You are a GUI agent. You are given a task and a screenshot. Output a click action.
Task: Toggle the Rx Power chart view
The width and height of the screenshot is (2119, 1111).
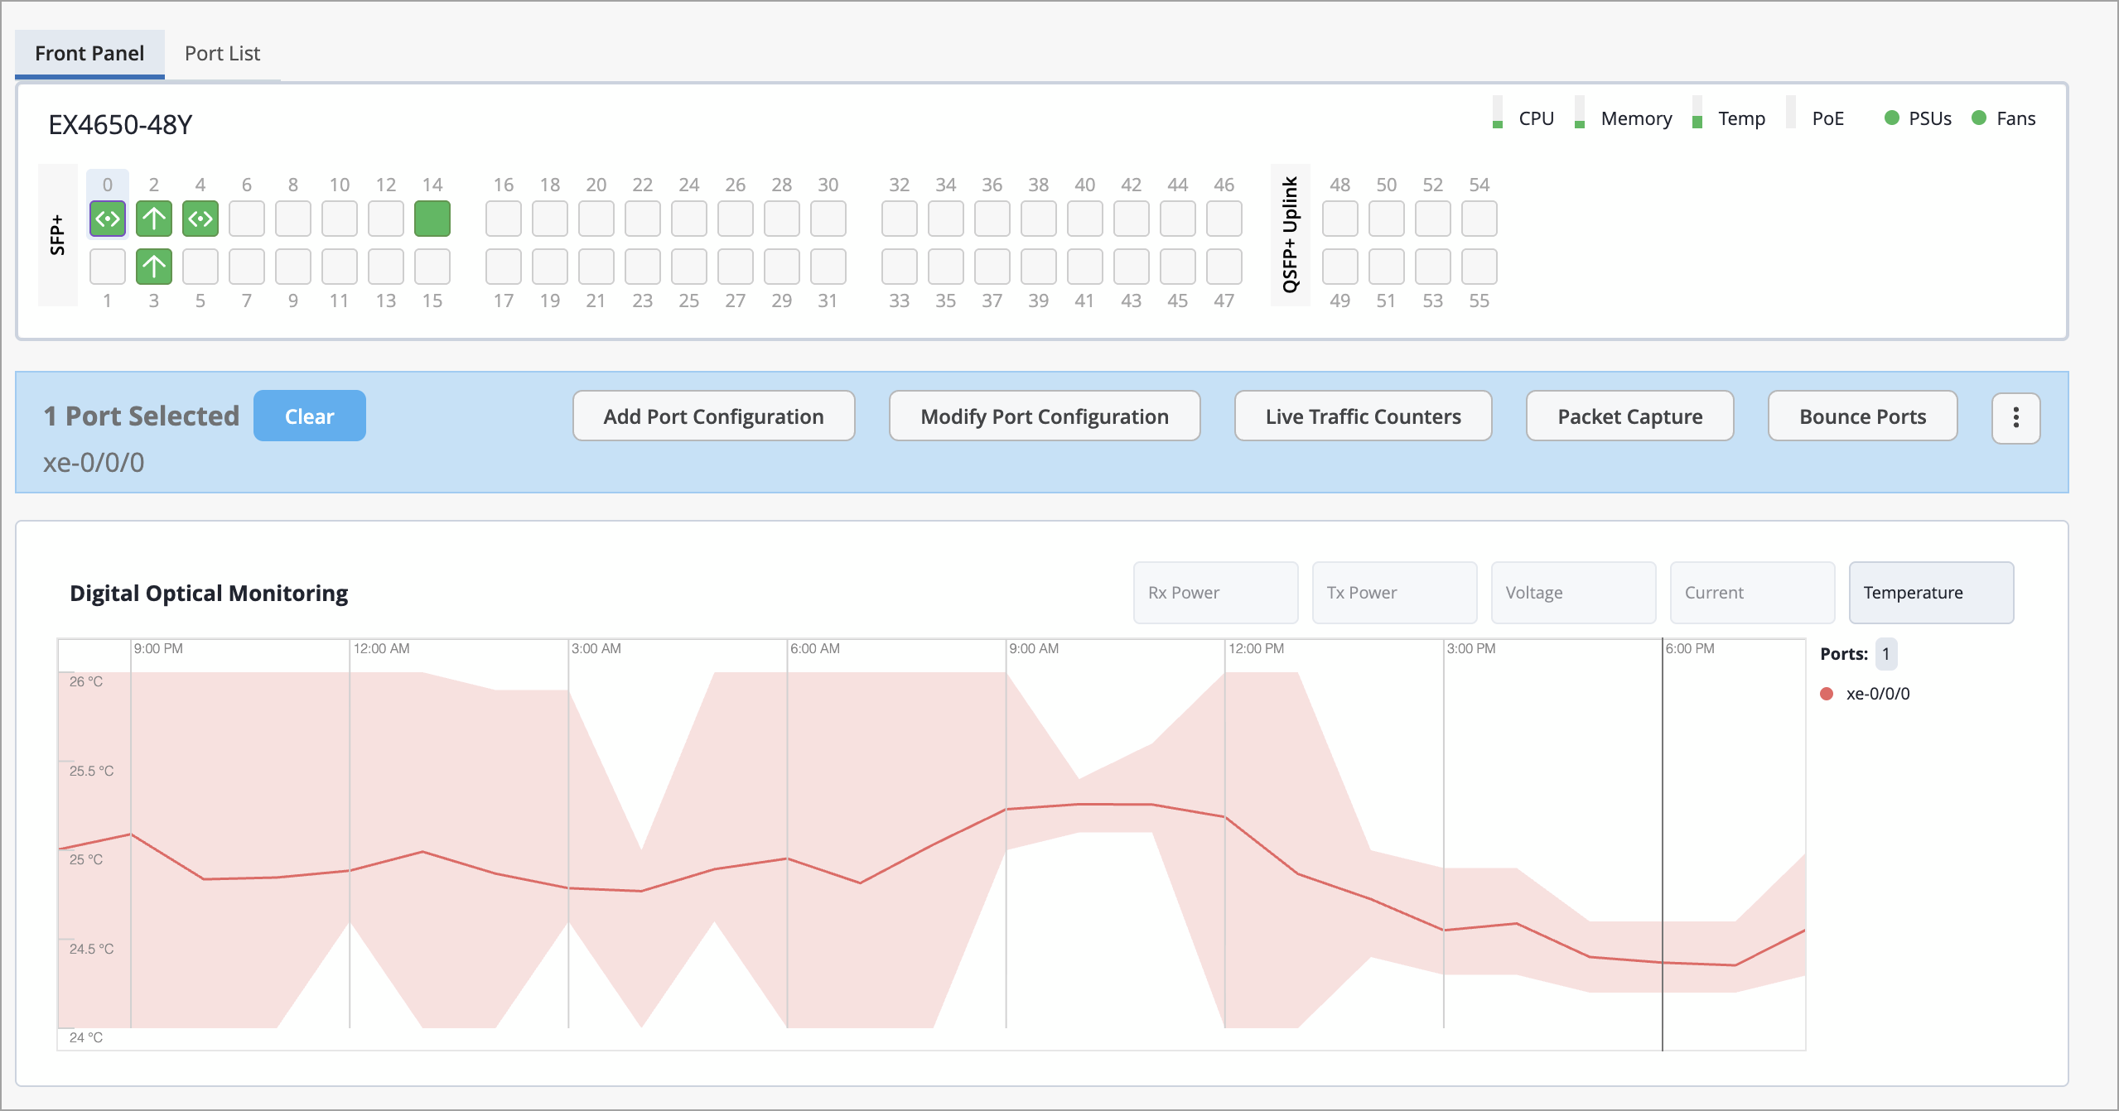coord(1215,592)
